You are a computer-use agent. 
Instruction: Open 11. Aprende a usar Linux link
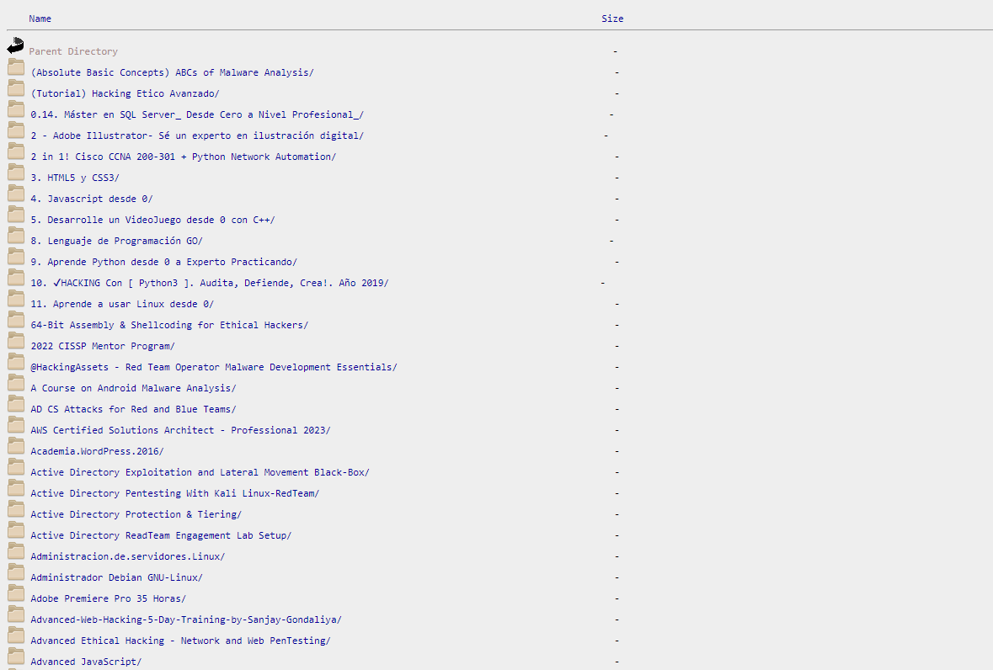pos(122,304)
